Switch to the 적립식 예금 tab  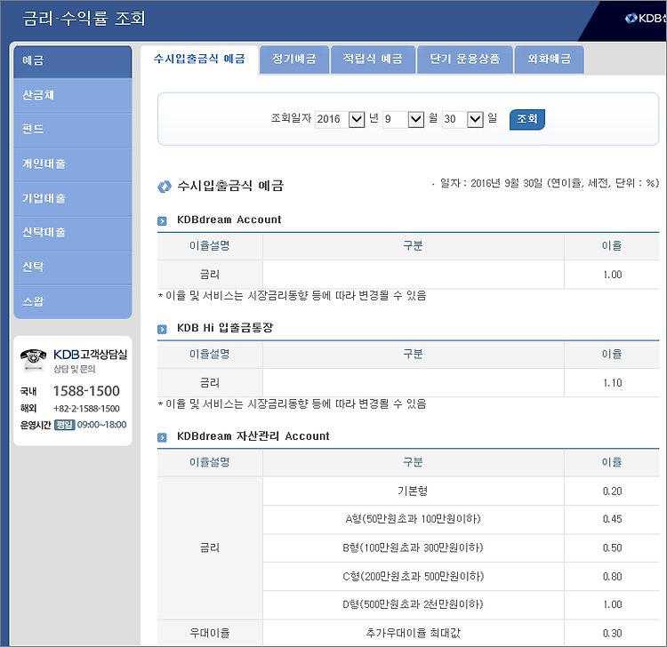[373, 59]
